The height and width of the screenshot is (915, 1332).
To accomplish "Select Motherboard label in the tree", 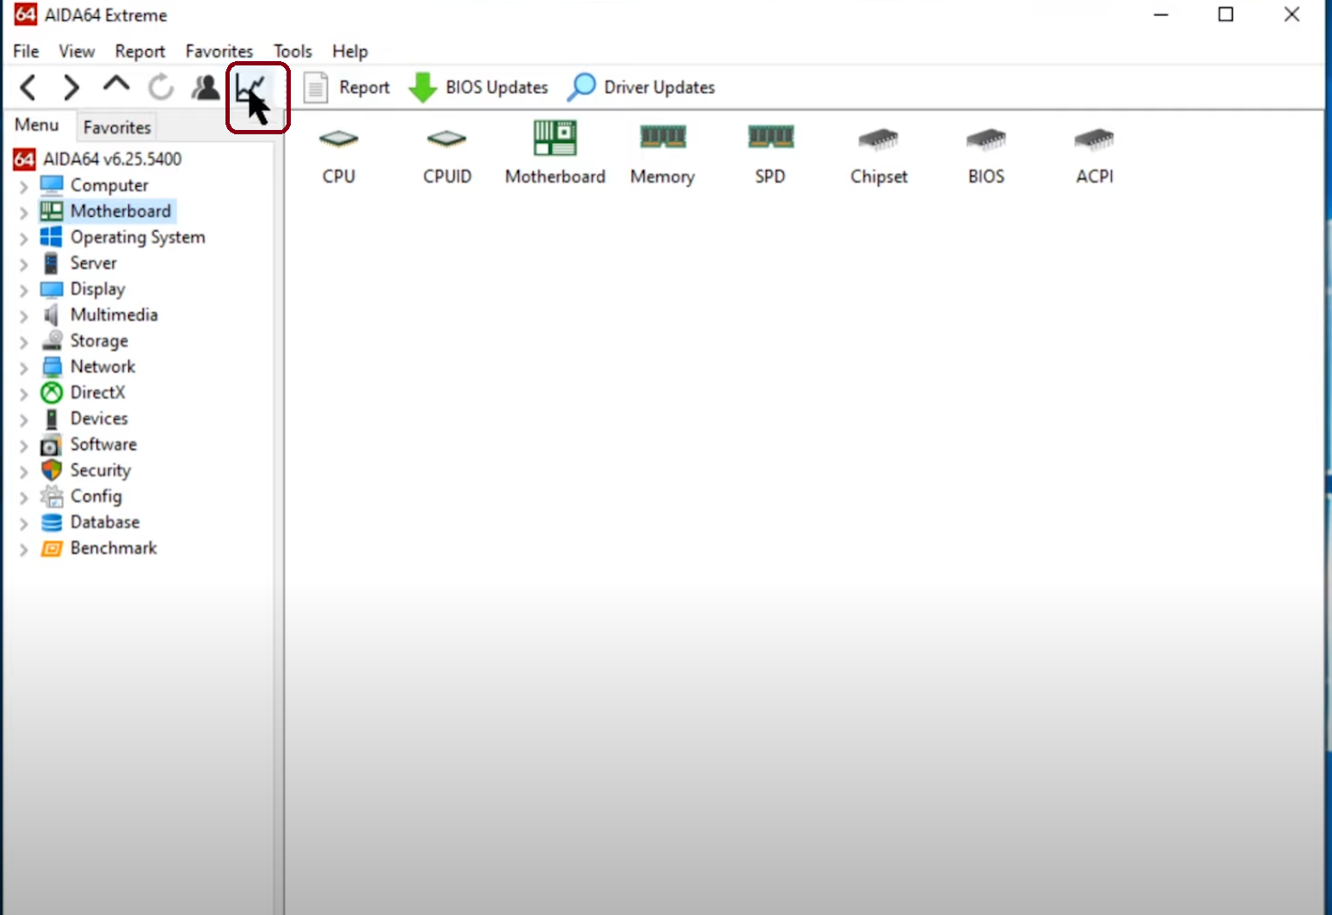I will point(120,211).
